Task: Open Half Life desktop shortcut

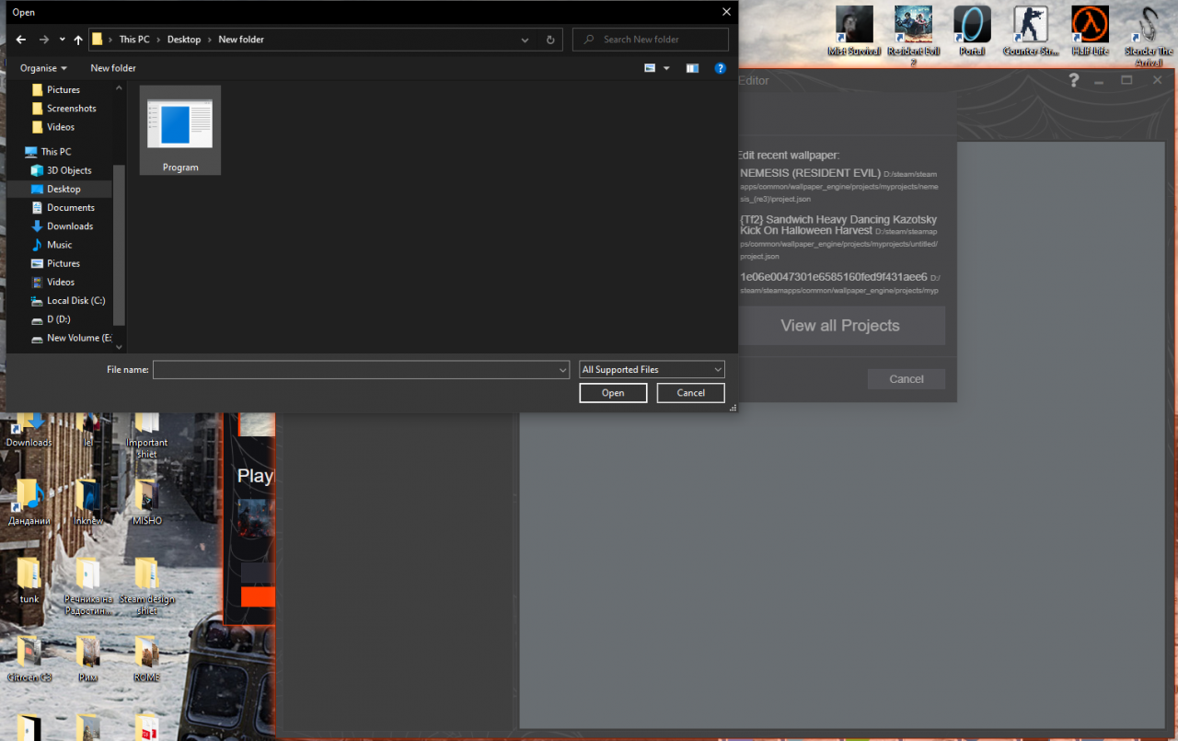Action: [x=1090, y=28]
